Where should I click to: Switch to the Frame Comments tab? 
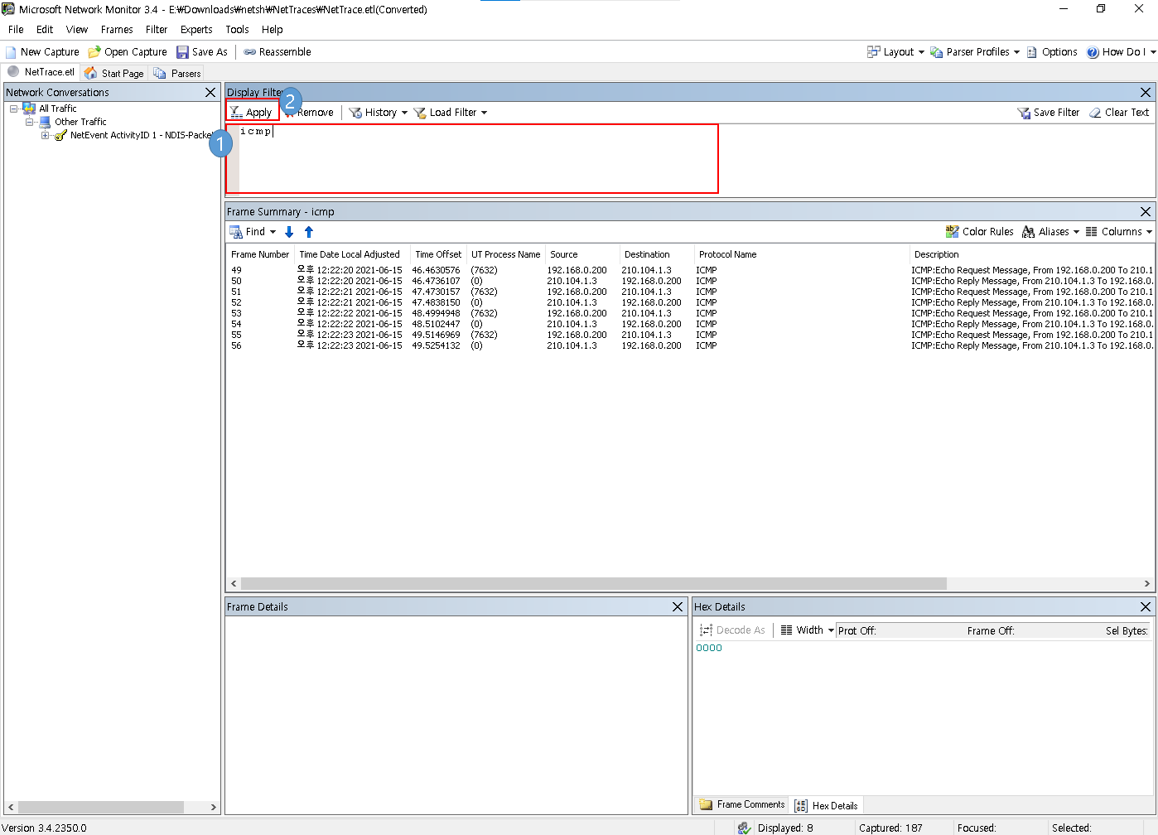click(x=742, y=805)
